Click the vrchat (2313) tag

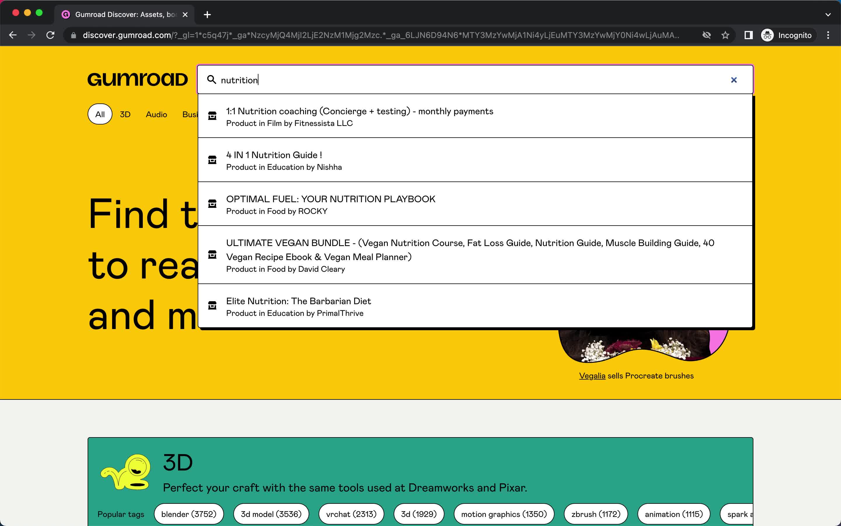(x=351, y=514)
